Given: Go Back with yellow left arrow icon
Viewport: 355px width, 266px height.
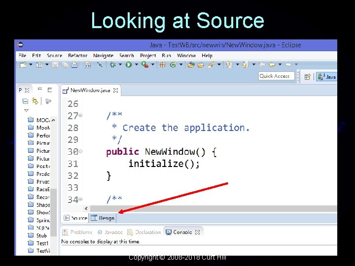Looking at the screenshot, I should tap(272, 65).
